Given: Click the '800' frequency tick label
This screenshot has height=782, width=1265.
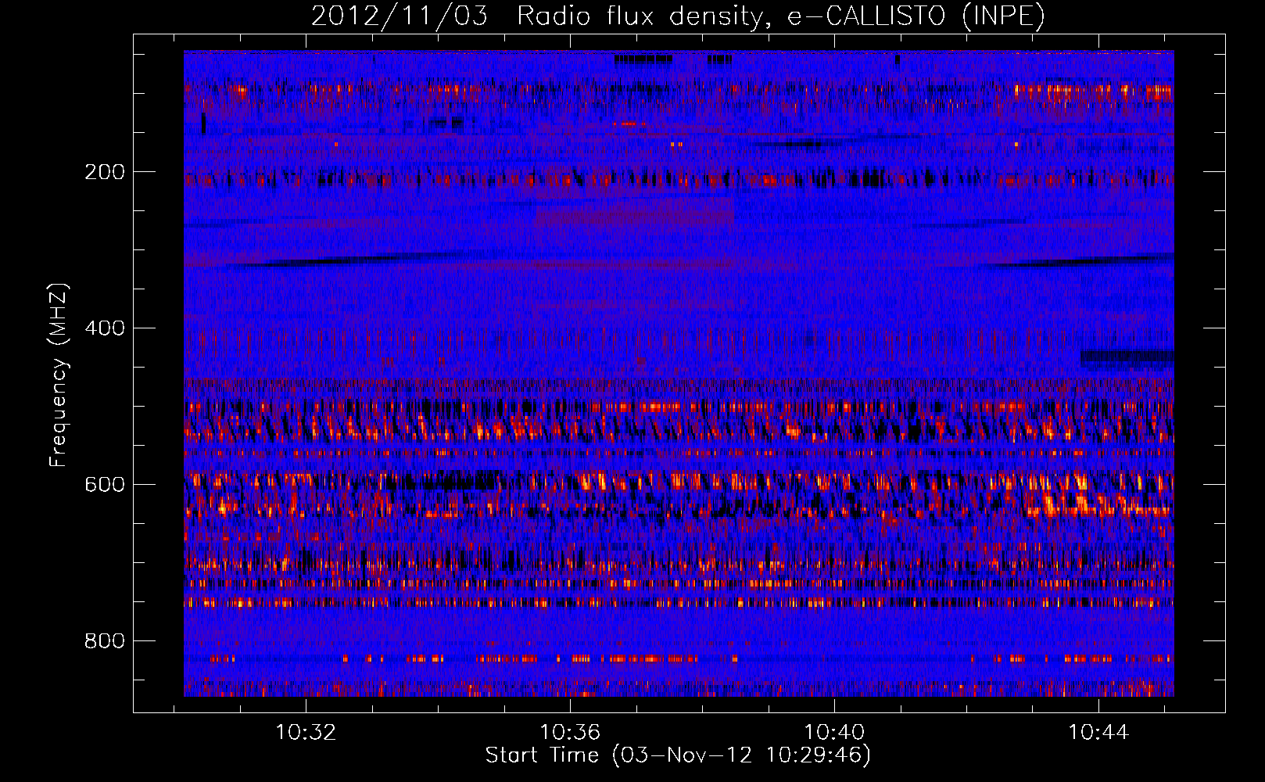Looking at the screenshot, I should pos(105,641).
